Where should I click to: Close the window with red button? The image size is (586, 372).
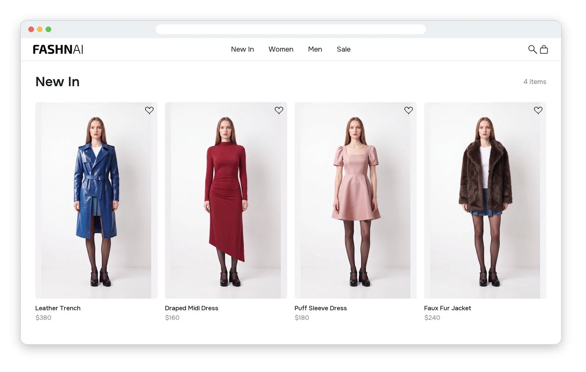[31, 29]
